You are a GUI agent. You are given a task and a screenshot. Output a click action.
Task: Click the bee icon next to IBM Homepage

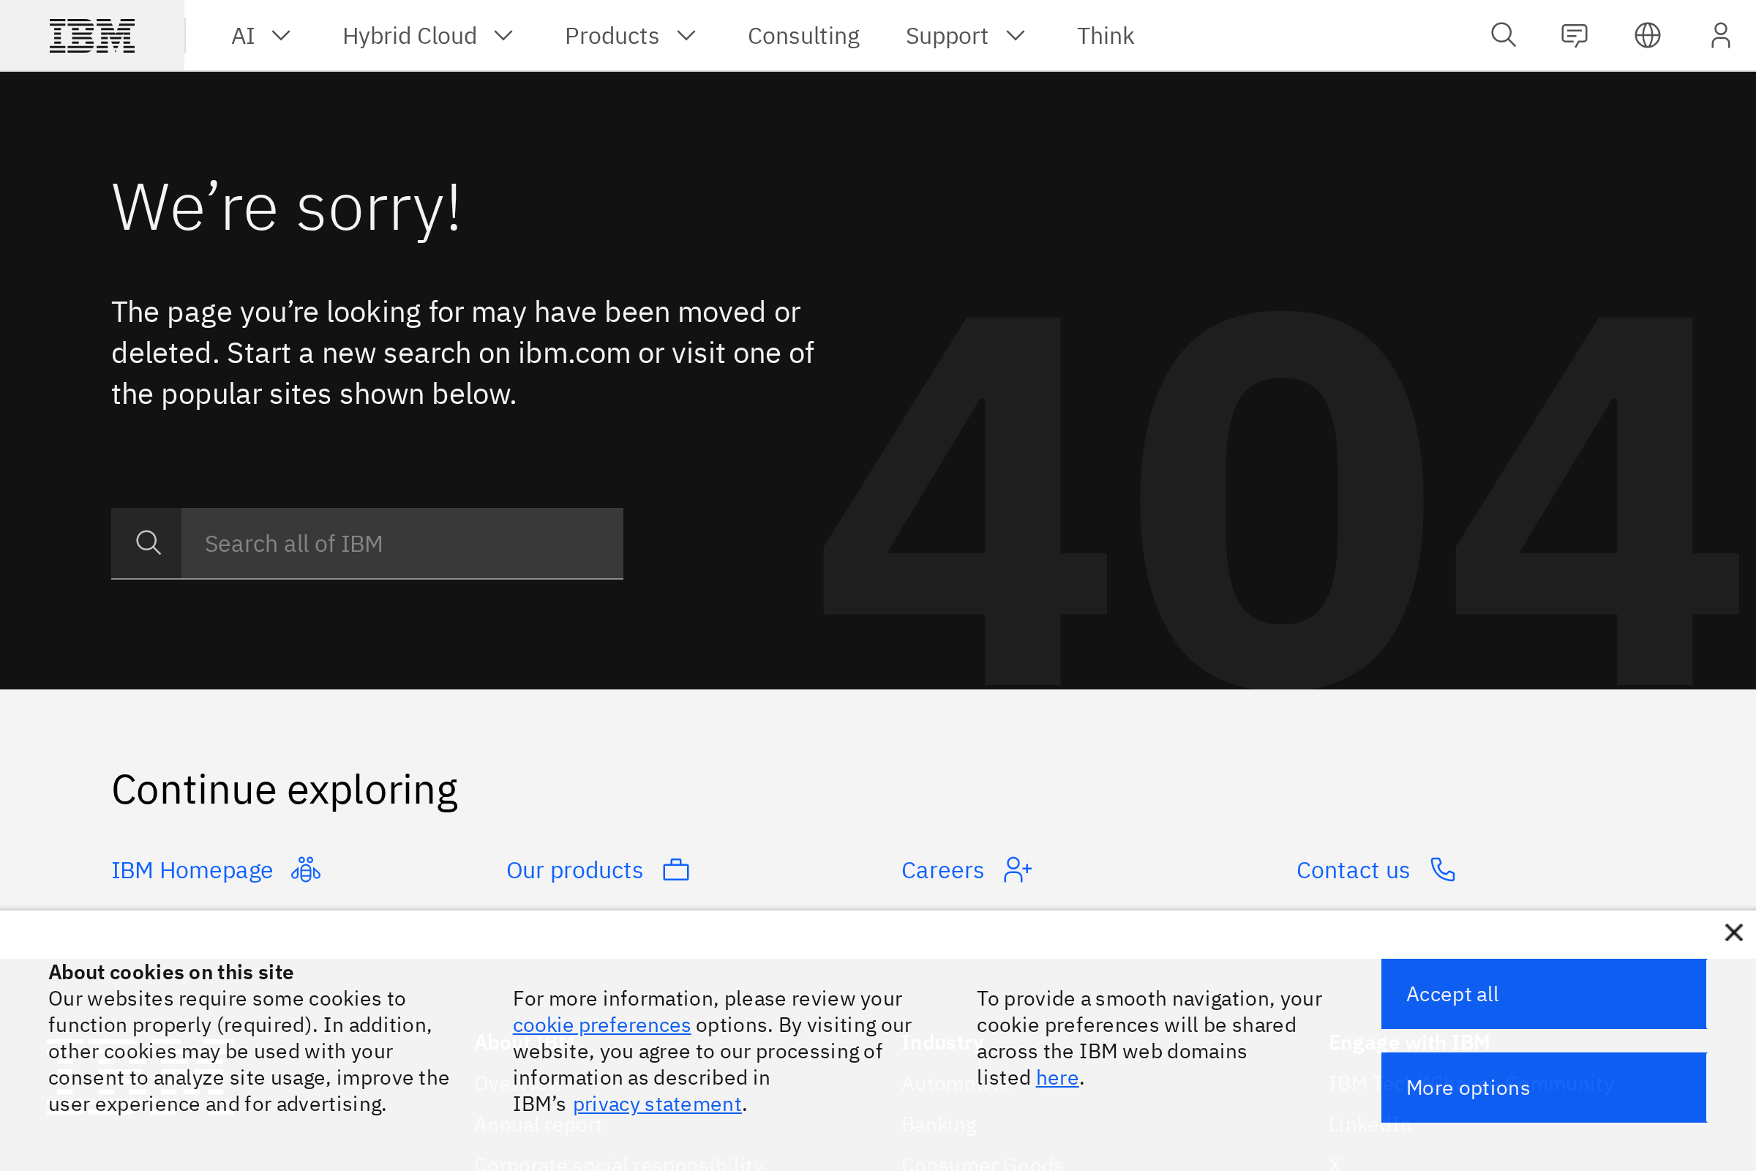click(x=306, y=869)
